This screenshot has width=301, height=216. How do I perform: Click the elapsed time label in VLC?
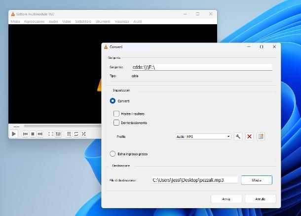16,127
